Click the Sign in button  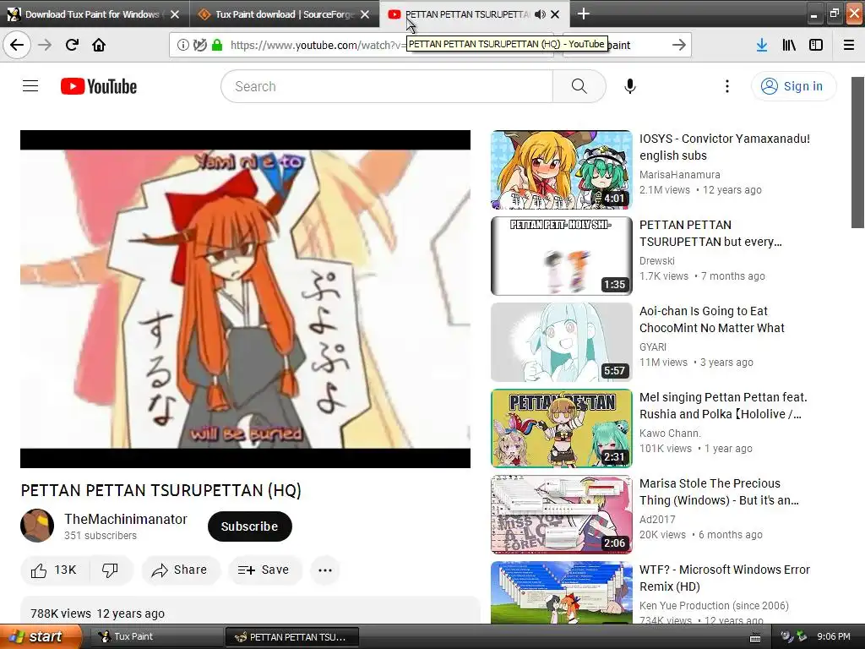click(x=793, y=86)
